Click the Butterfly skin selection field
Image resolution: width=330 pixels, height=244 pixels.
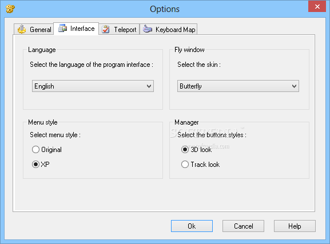pyautogui.click(x=238, y=86)
